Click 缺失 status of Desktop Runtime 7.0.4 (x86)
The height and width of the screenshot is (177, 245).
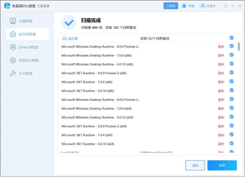pyautogui.click(x=221, y=55)
